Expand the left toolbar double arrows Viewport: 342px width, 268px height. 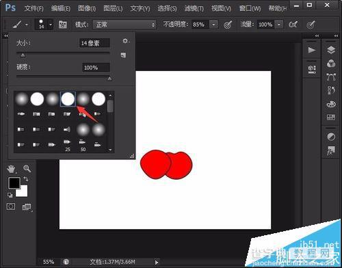[x=6, y=36]
